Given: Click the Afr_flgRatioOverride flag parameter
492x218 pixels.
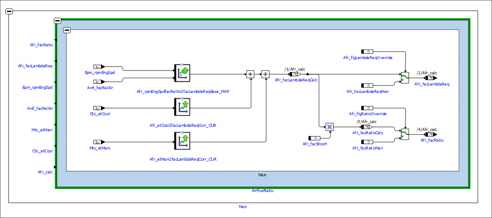Looking at the screenshot, I should click(x=367, y=108).
